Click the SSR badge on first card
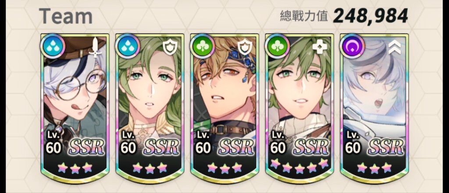 (86, 147)
